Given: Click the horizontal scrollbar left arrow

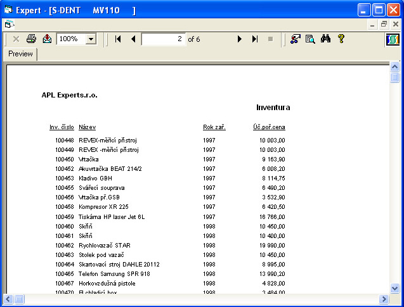Looking at the screenshot, I should pyautogui.click(x=9, y=299).
